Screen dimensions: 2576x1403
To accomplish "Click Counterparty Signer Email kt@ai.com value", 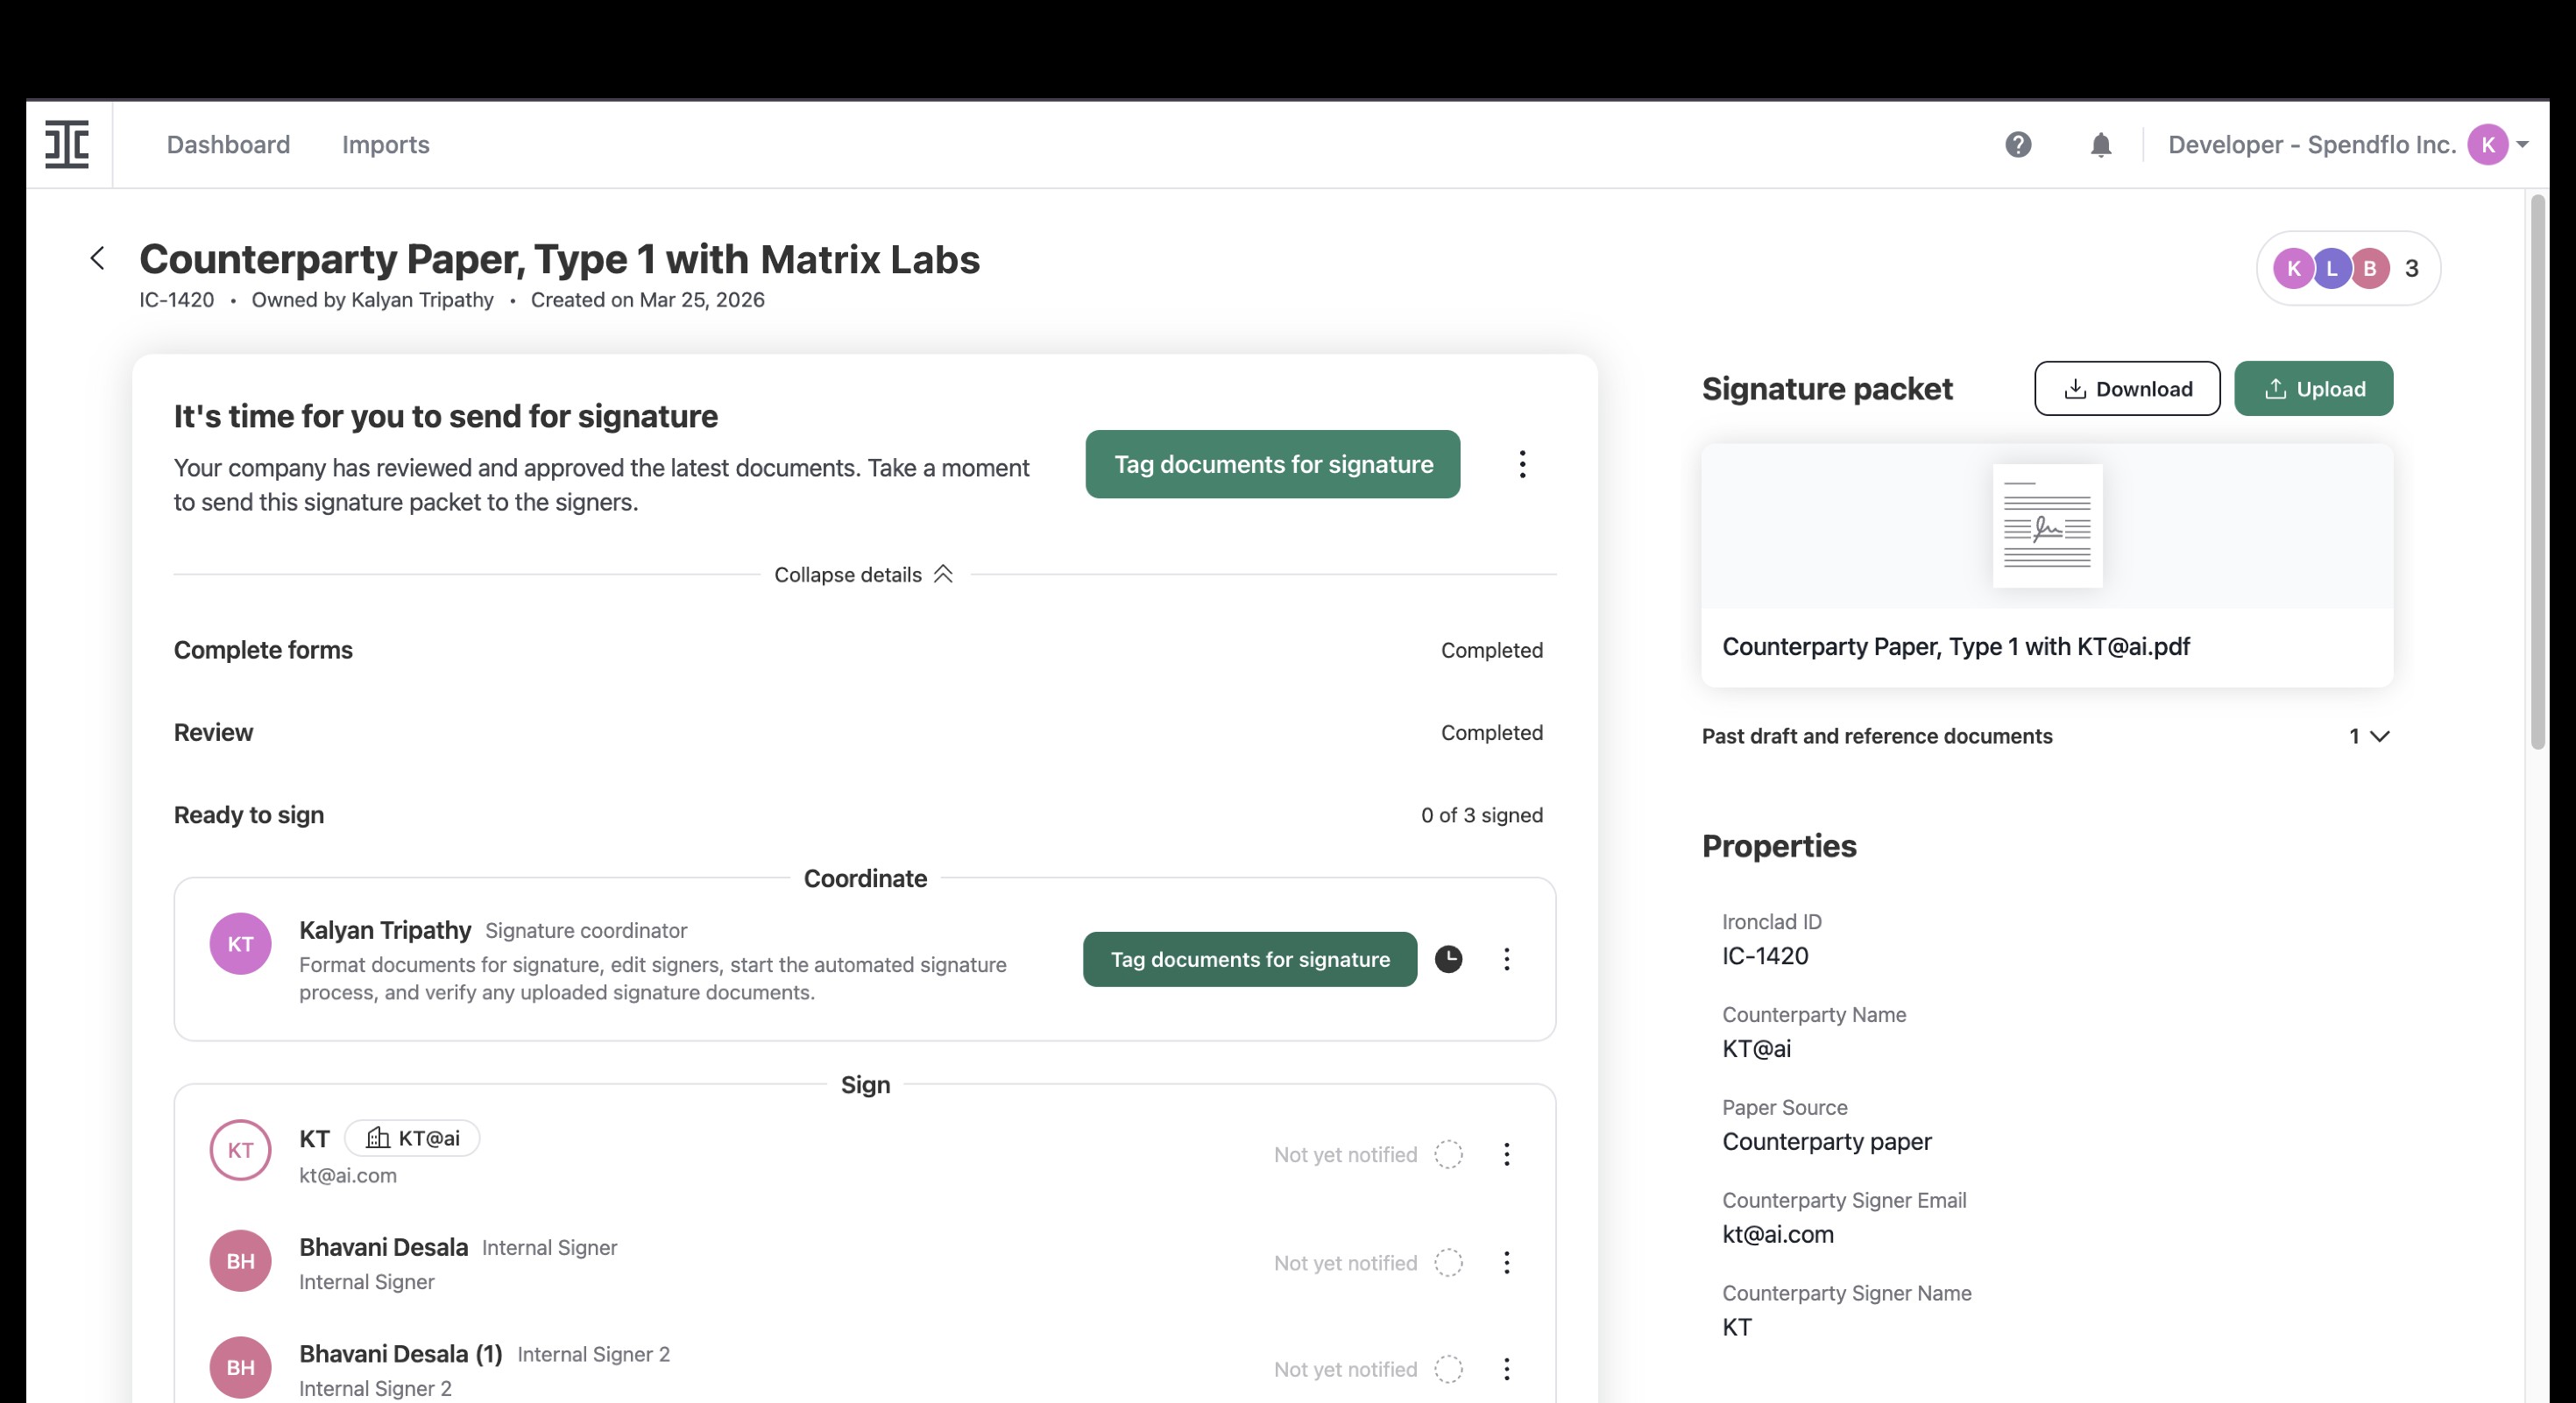I will click(x=1777, y=1235).
